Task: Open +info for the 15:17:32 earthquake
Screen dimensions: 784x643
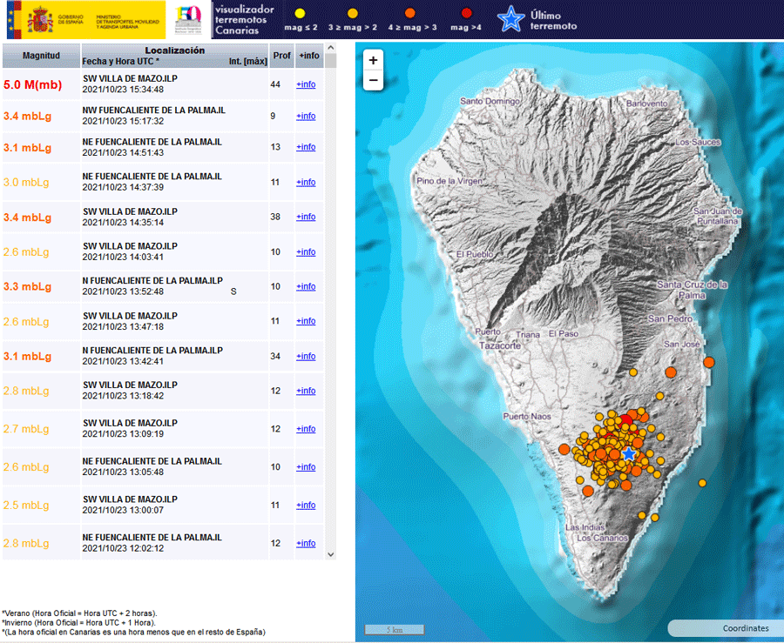Action: point(306,116)
